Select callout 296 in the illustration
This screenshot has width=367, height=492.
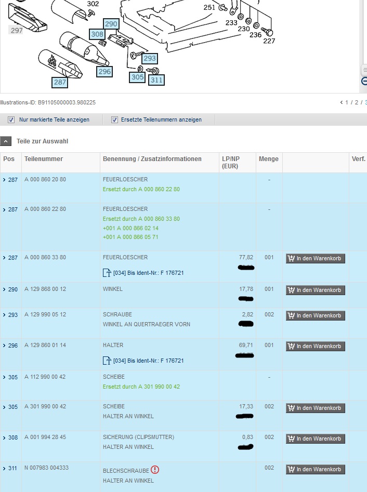[x=104, y=72]
